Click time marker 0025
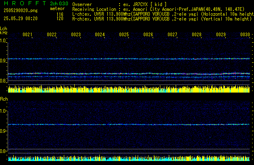This screenshot has height=165, width=254. 124,35
